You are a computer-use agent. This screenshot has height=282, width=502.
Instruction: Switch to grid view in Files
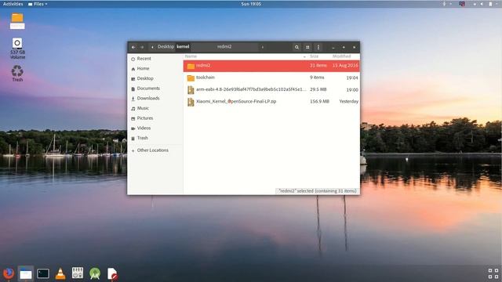pos(307,47)
